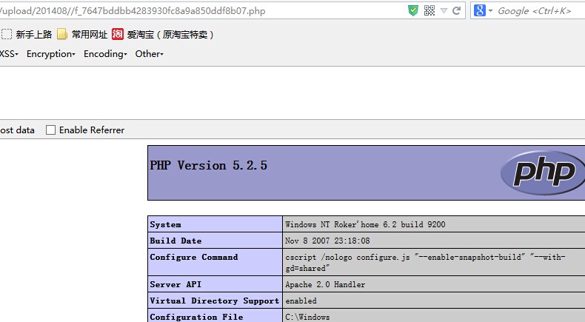Select the C:\Windows value cell
Image resolution: width=585 pixels, height=322 pixels.
point(307,317)
